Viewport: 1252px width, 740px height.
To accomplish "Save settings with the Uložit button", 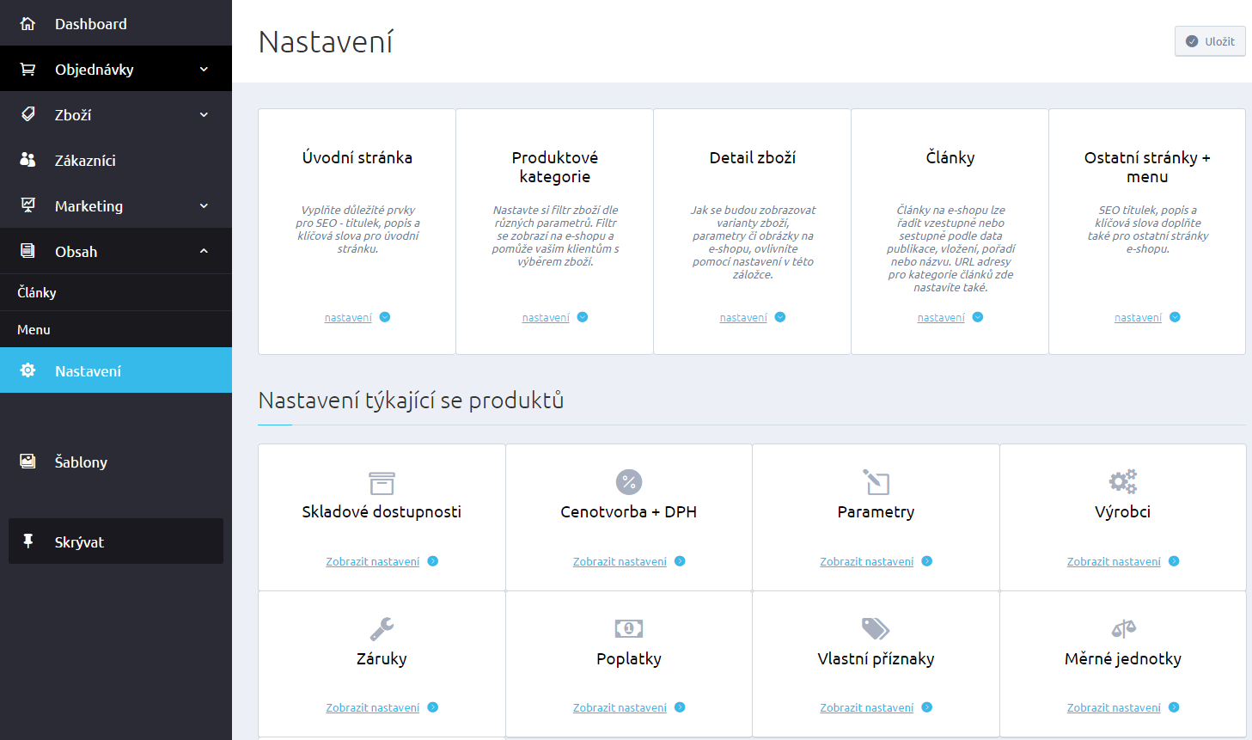I will (1210, 41).
